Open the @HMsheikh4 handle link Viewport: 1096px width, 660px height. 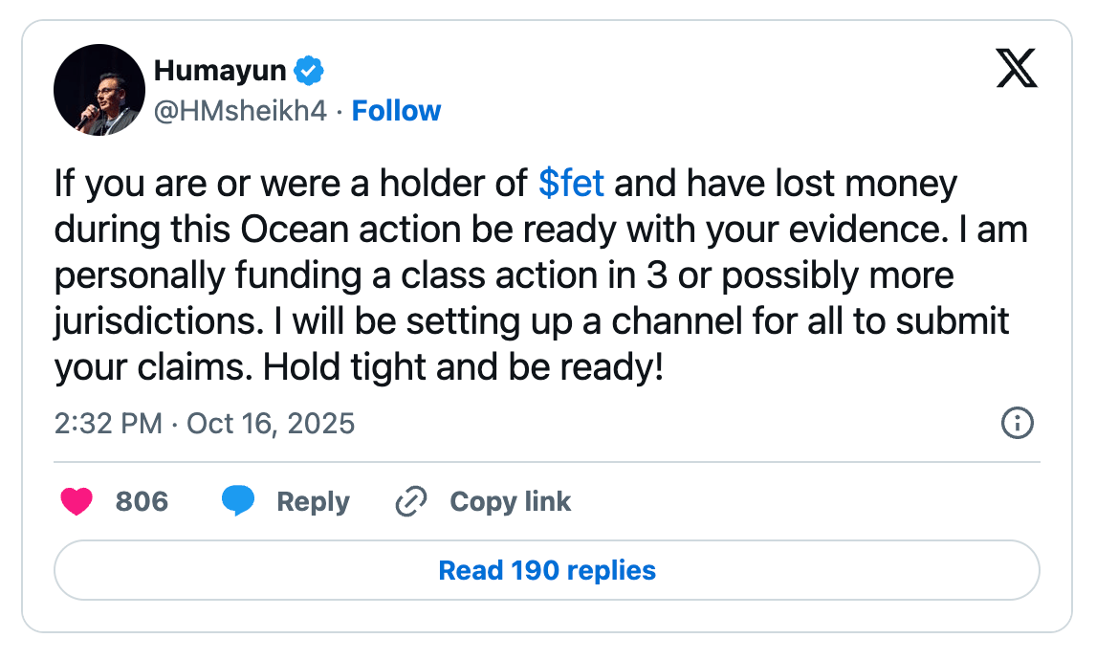coord(240,111)
